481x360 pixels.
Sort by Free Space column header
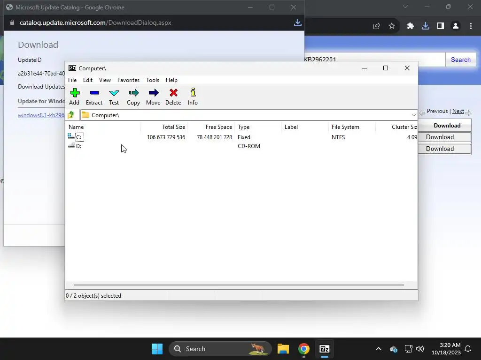pyautogui.click(x=211, y=127)
